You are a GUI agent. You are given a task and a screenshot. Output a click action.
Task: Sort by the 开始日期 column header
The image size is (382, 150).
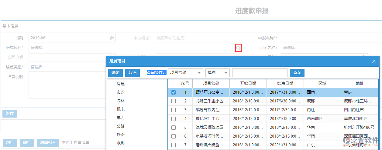[248, 83]
